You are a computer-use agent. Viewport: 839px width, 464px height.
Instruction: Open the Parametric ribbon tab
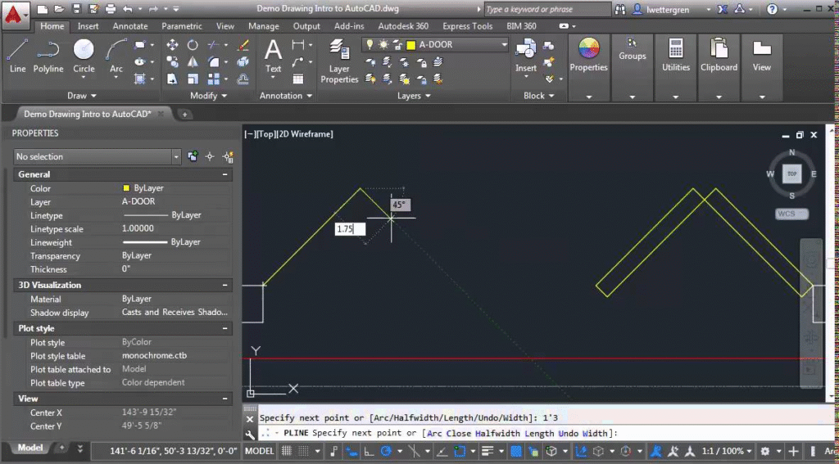pyautogui.click(x=182, y=26)
